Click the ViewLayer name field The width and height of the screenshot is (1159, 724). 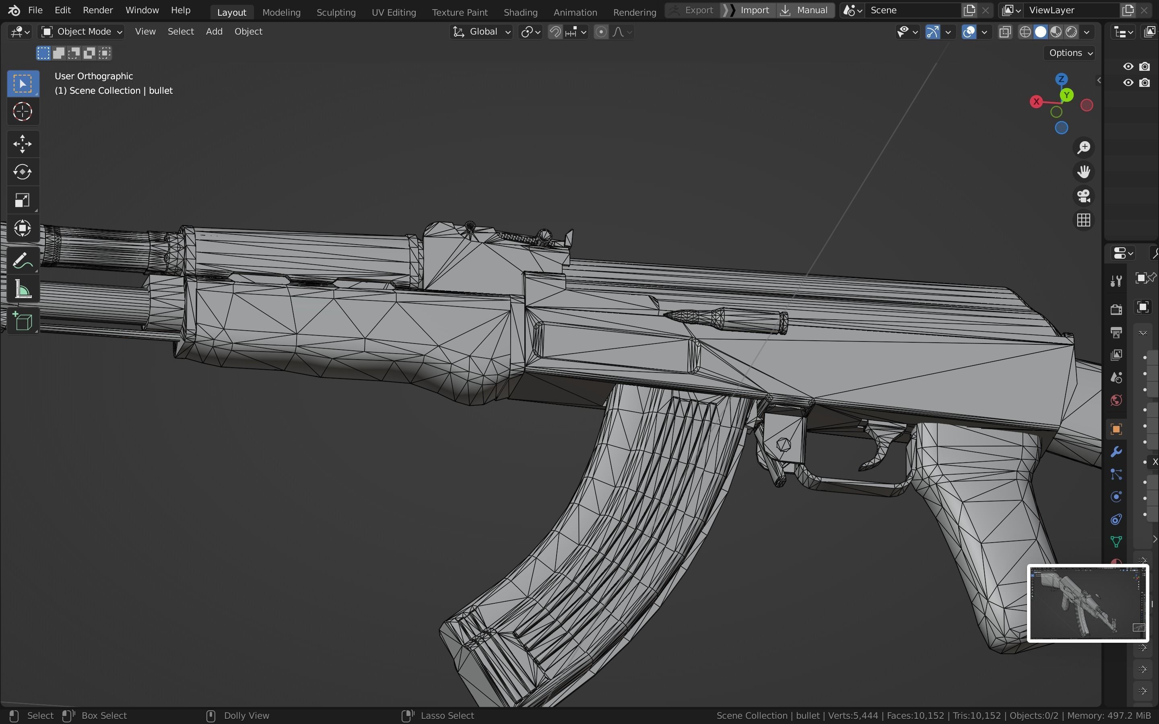(1072, 10)
